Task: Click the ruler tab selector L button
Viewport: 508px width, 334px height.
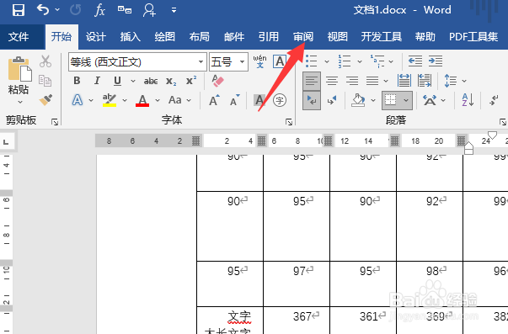Action: 6,142
